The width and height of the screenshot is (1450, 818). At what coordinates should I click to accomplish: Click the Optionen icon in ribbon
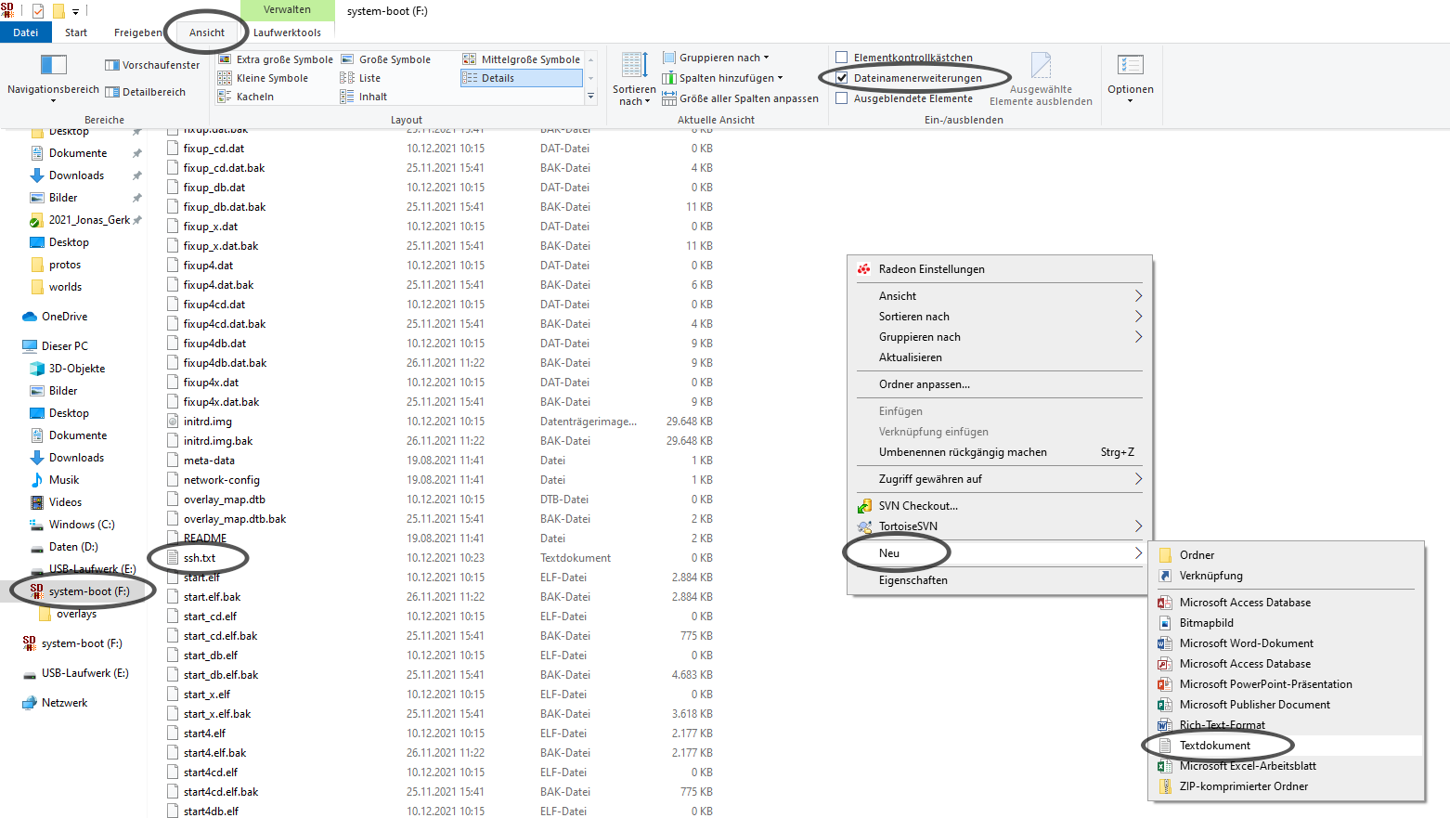(1130, 65)
